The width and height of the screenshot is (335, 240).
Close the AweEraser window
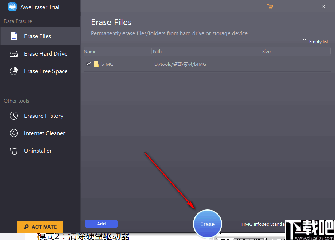324,7
